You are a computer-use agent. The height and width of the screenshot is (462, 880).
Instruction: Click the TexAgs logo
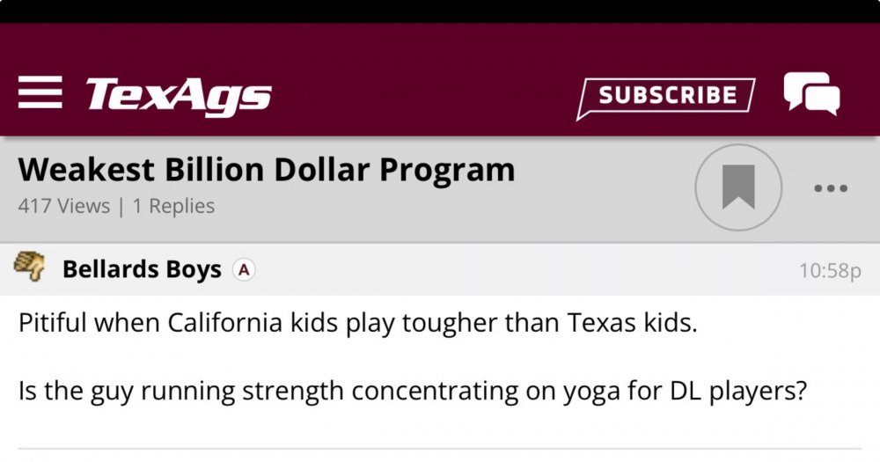(x=179, y=94)
